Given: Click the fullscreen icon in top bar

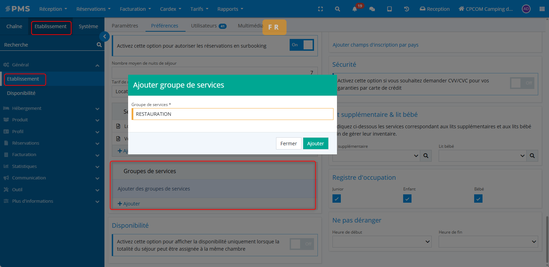Looking at the screenshot, I should (320, 9).
